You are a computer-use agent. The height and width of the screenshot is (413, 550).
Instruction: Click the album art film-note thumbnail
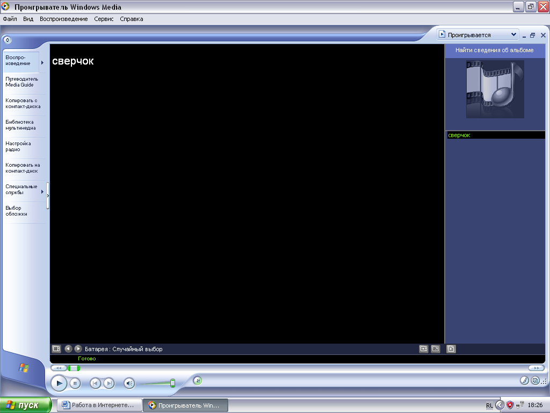pos(495,89)
